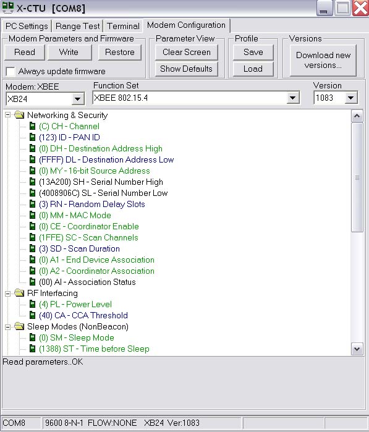Select (1FFE) SC - Scan Channels entry

89,237
